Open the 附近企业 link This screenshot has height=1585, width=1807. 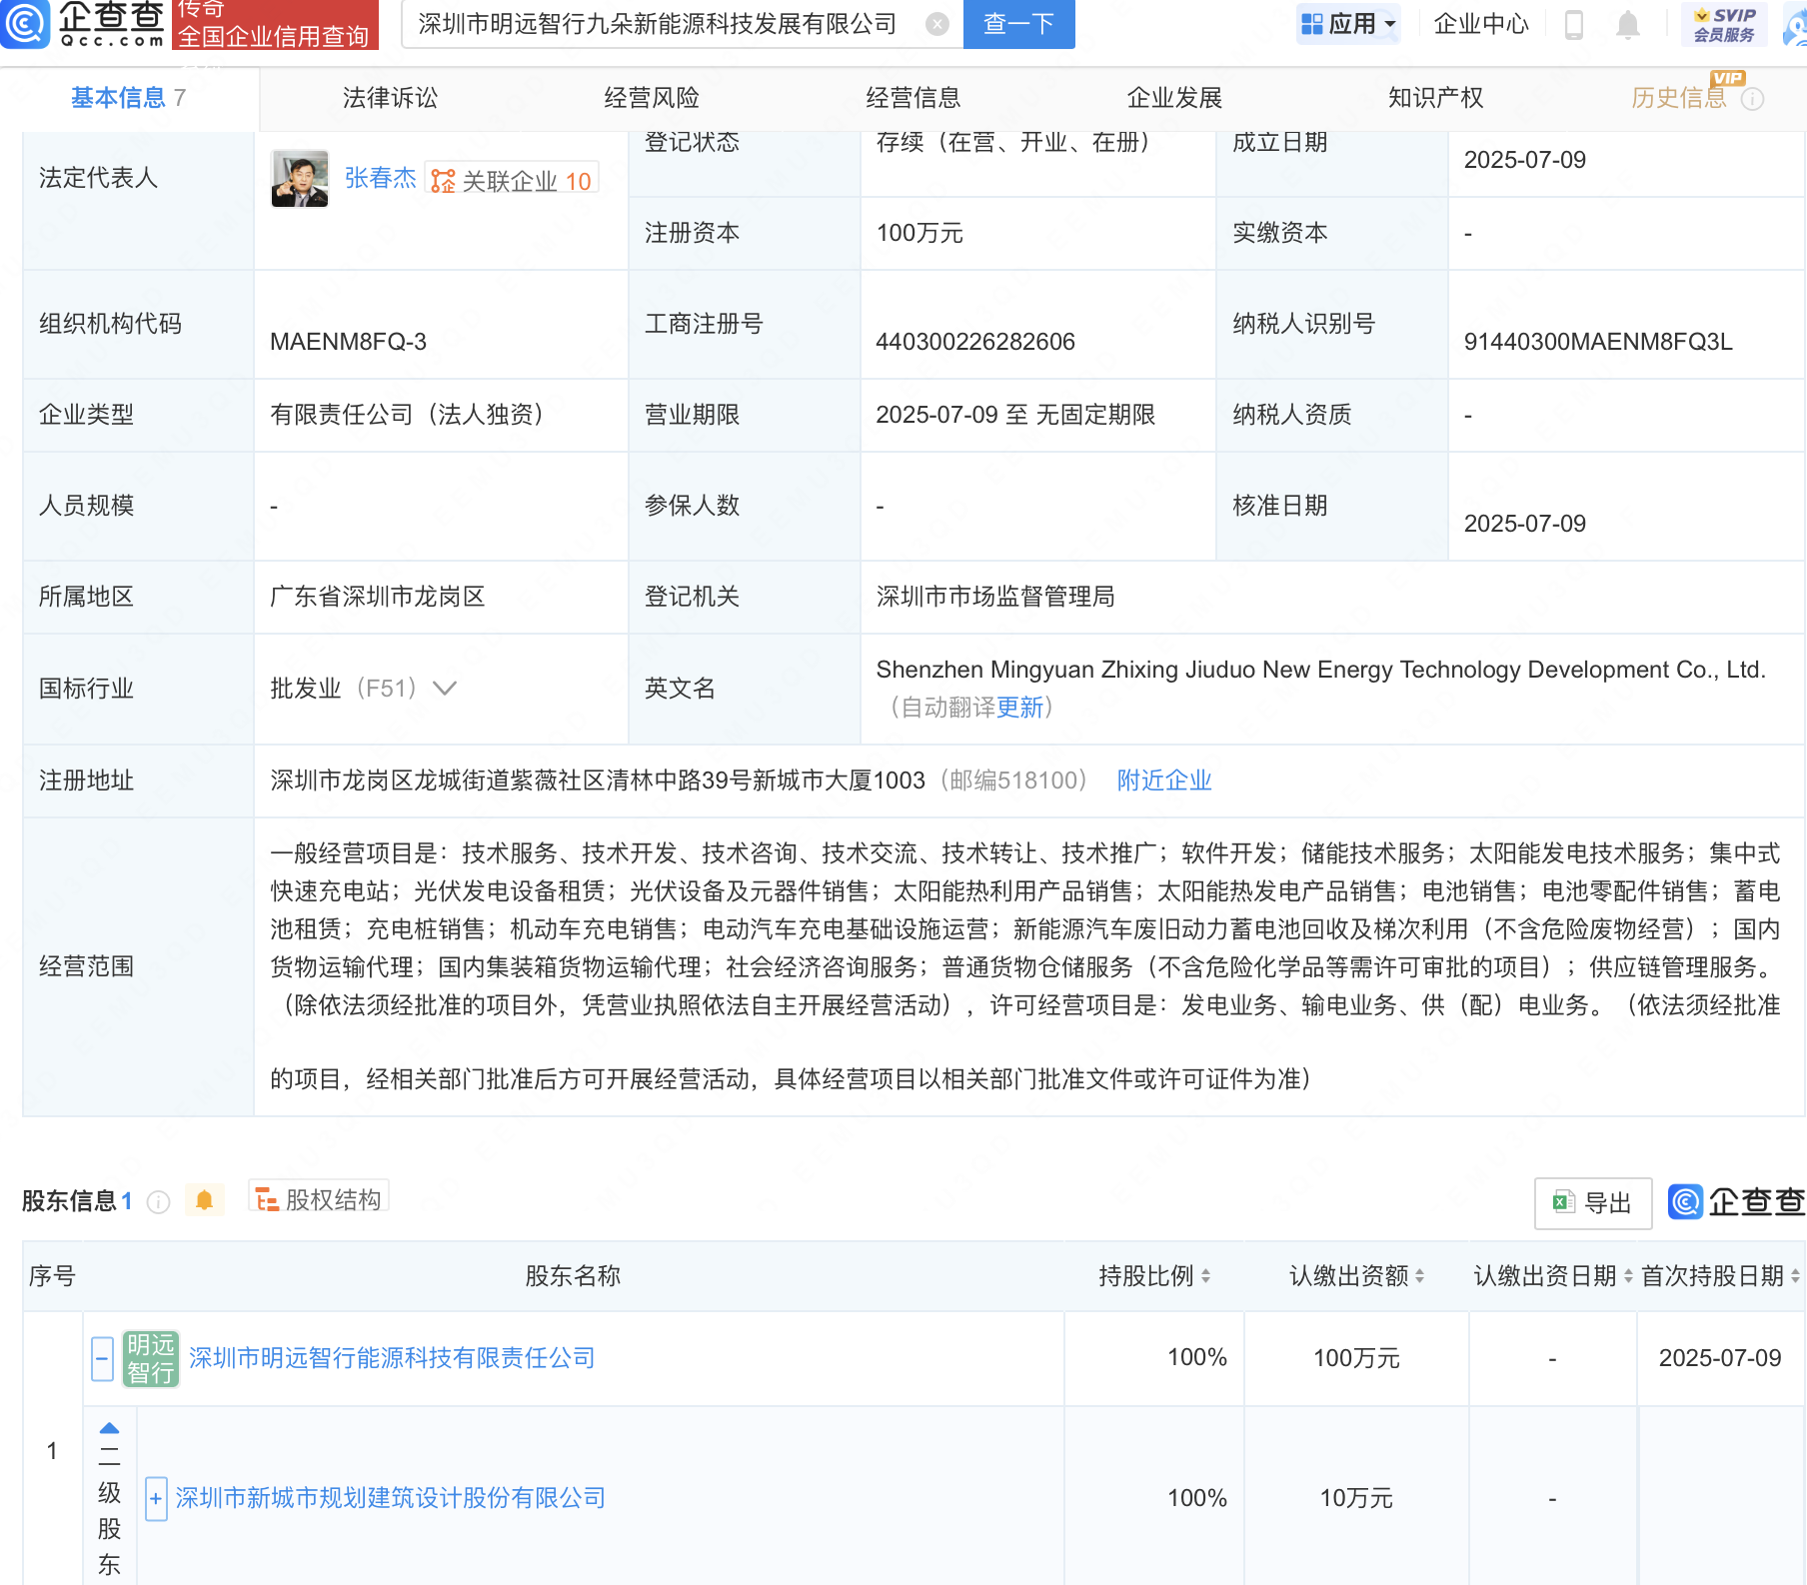(1163, 780)
